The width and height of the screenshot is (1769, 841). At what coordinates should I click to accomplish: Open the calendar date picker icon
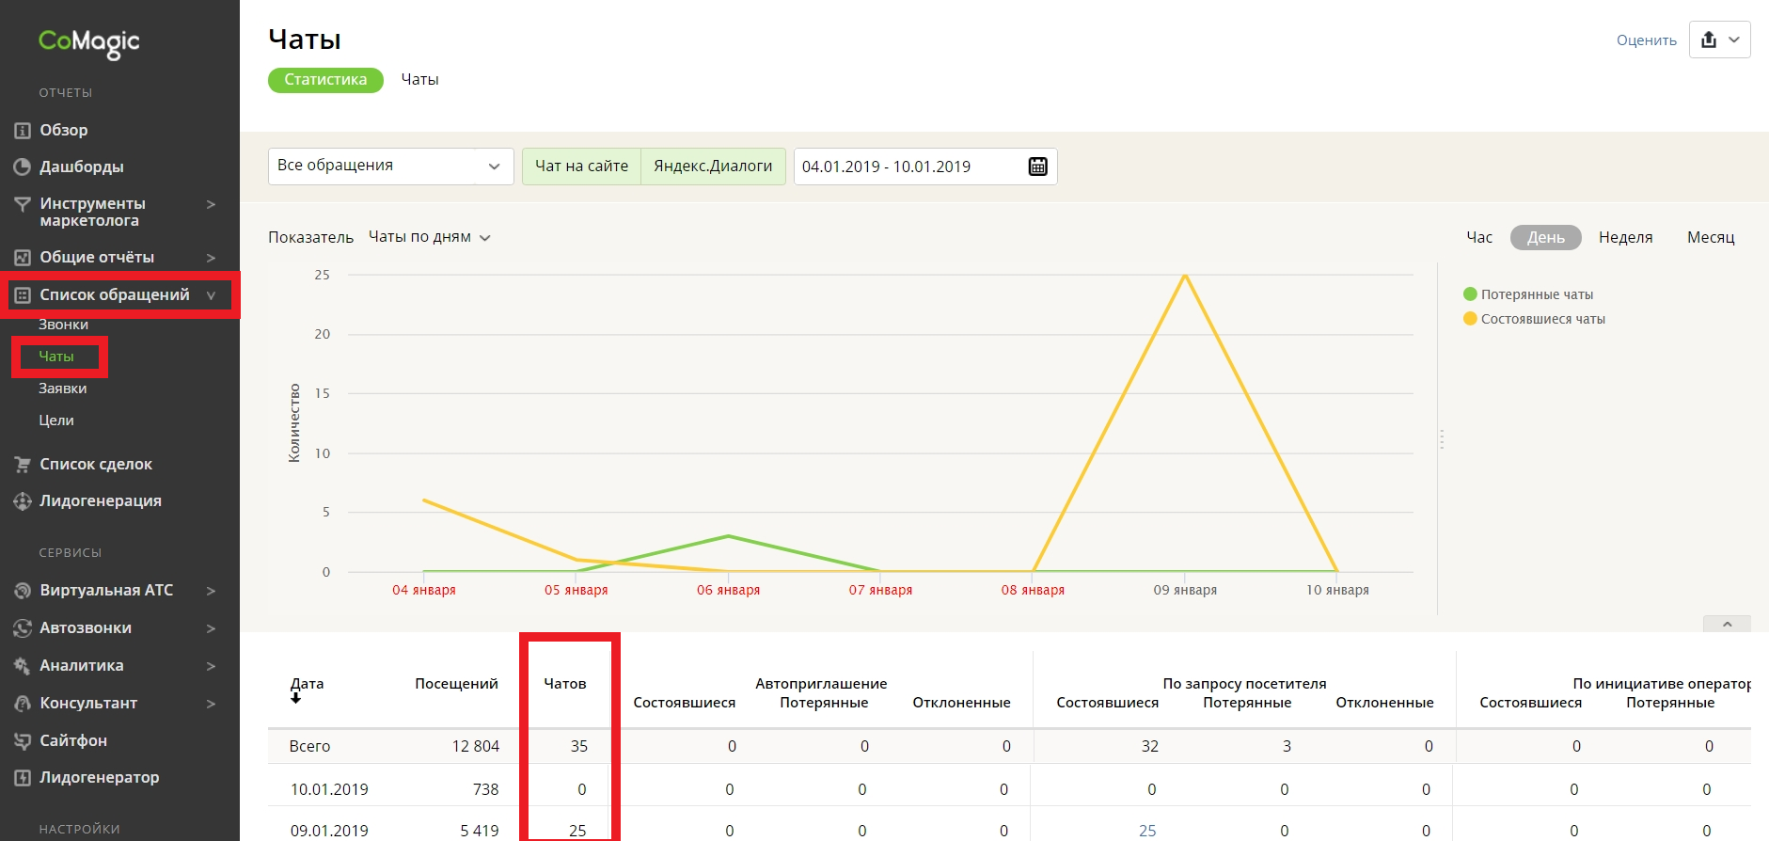click(x=1037, y=167)
